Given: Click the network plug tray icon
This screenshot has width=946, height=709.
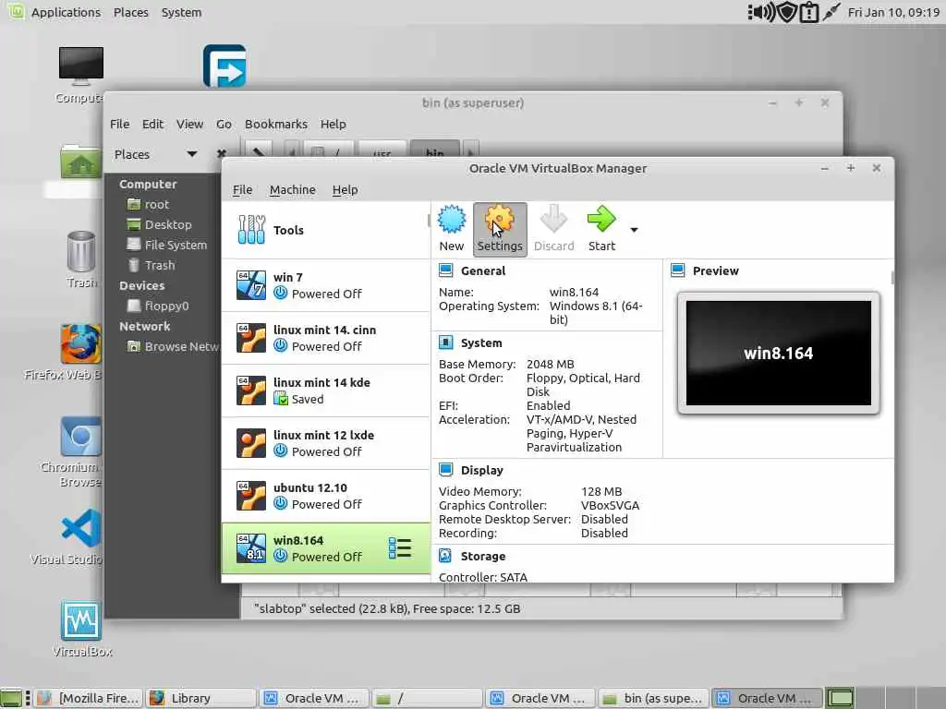Looking at the screenshot, I should tap(831, 12).
